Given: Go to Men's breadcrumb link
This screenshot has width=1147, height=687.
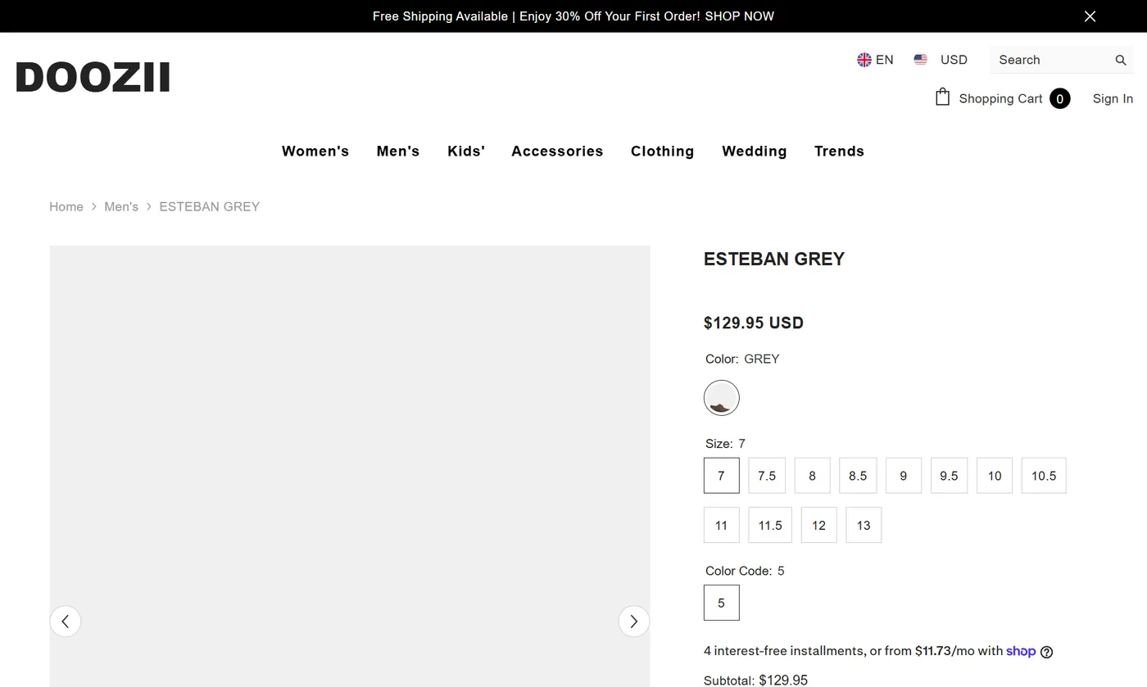Looking at the screenshot, I should (121, 206).
